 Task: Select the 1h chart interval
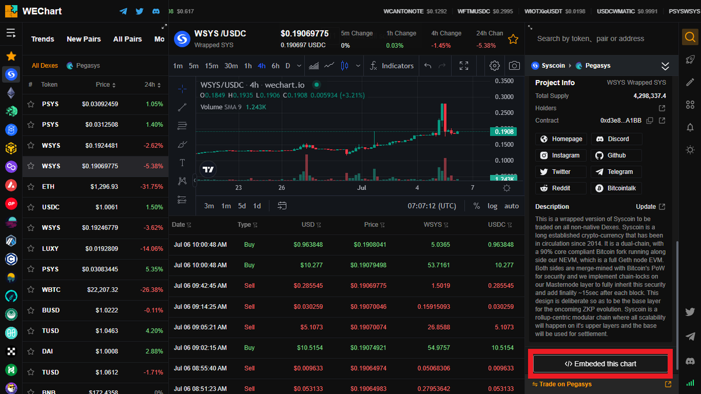pos(248,66)
